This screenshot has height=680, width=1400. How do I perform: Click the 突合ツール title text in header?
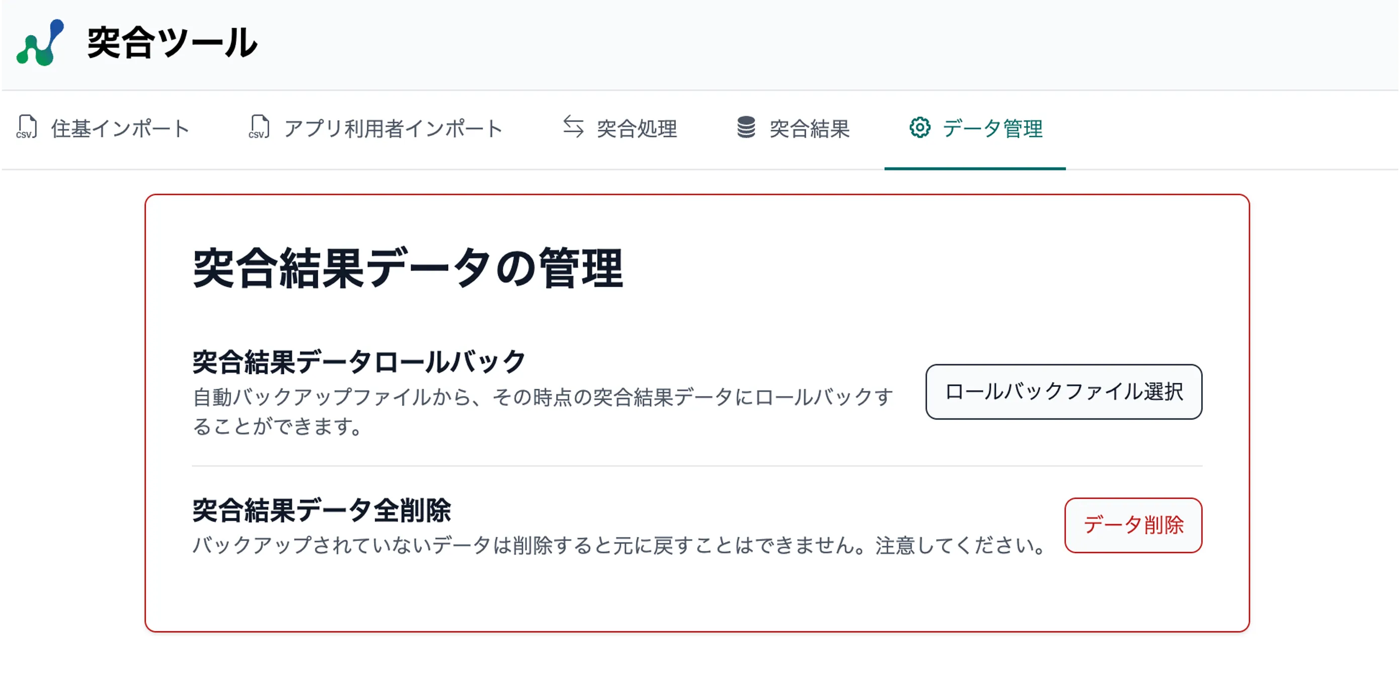pos(172,43)
